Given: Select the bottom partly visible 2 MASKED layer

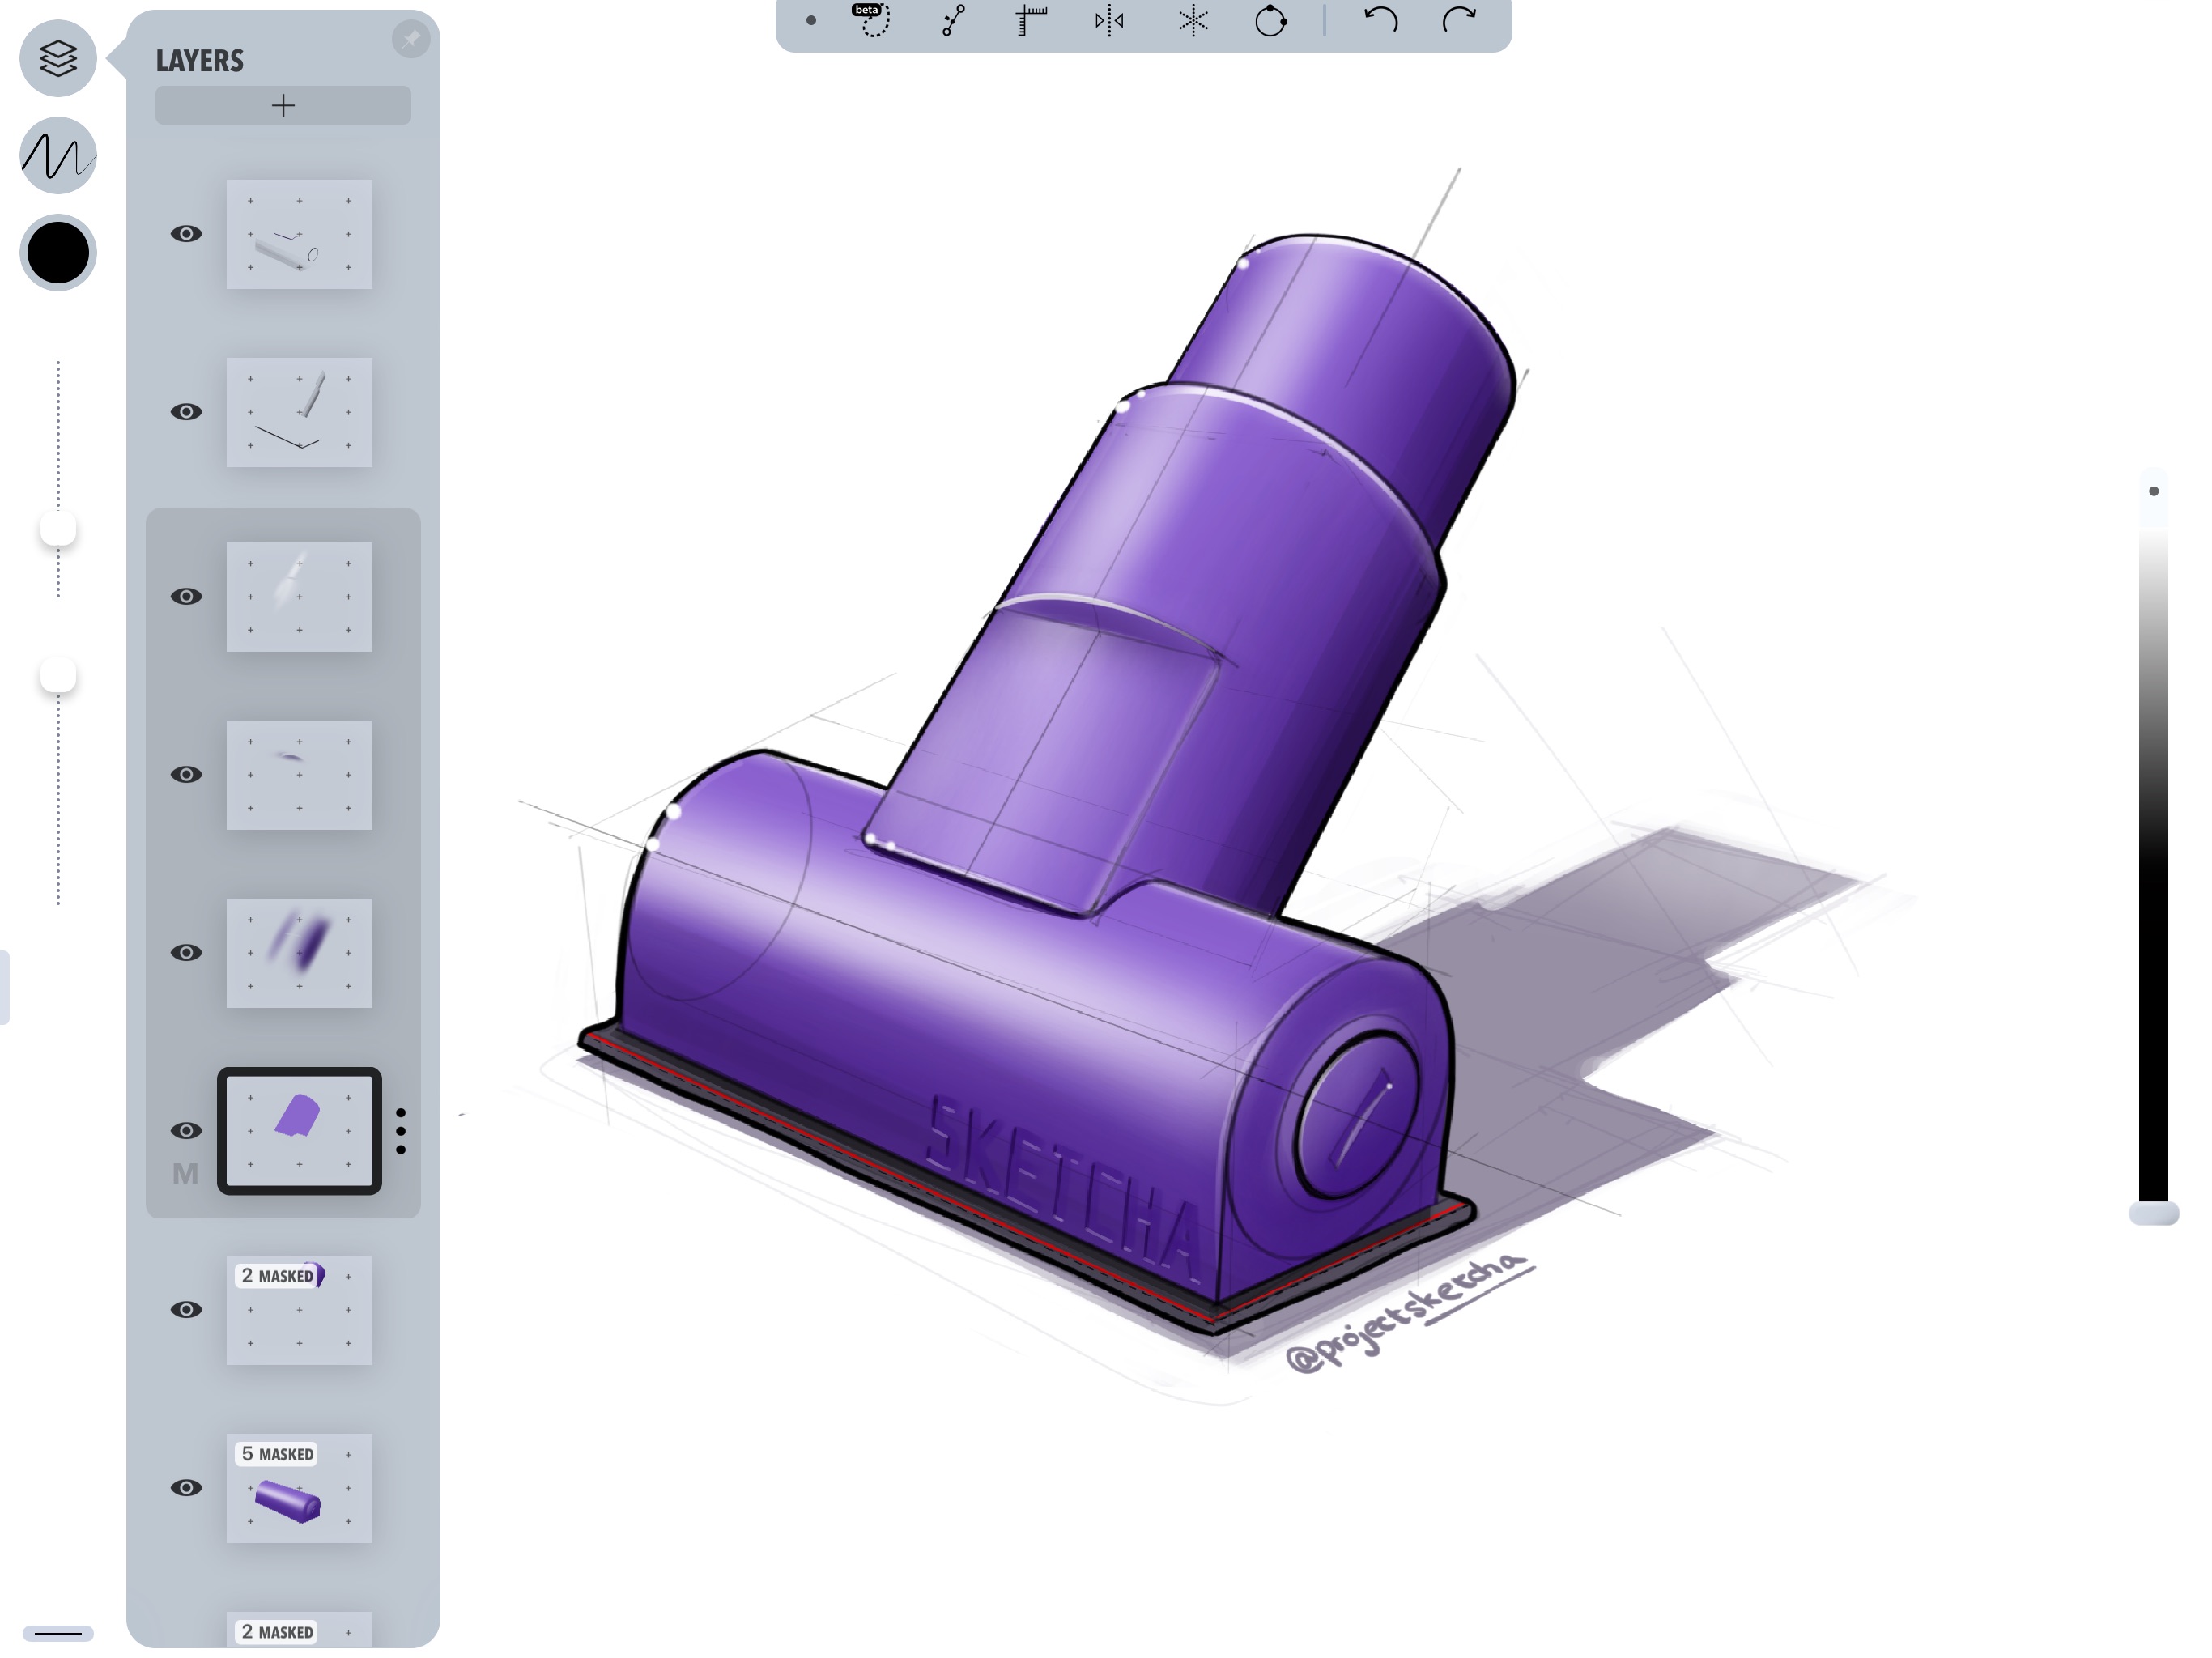Looking at the screenshot, I should [299, 1630].
